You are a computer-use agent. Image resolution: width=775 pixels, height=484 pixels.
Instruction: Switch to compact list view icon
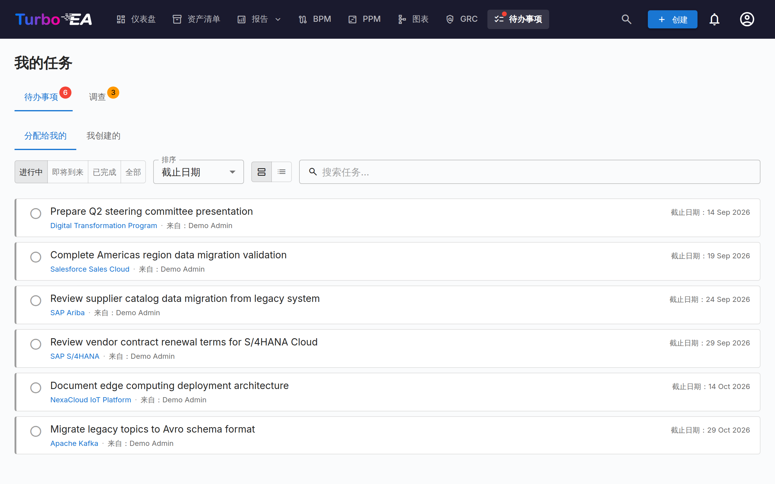[x=282, y=172]
